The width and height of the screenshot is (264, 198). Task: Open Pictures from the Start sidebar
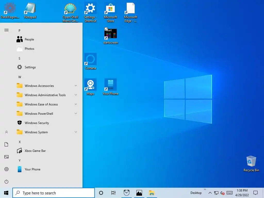tap(6, 157)
